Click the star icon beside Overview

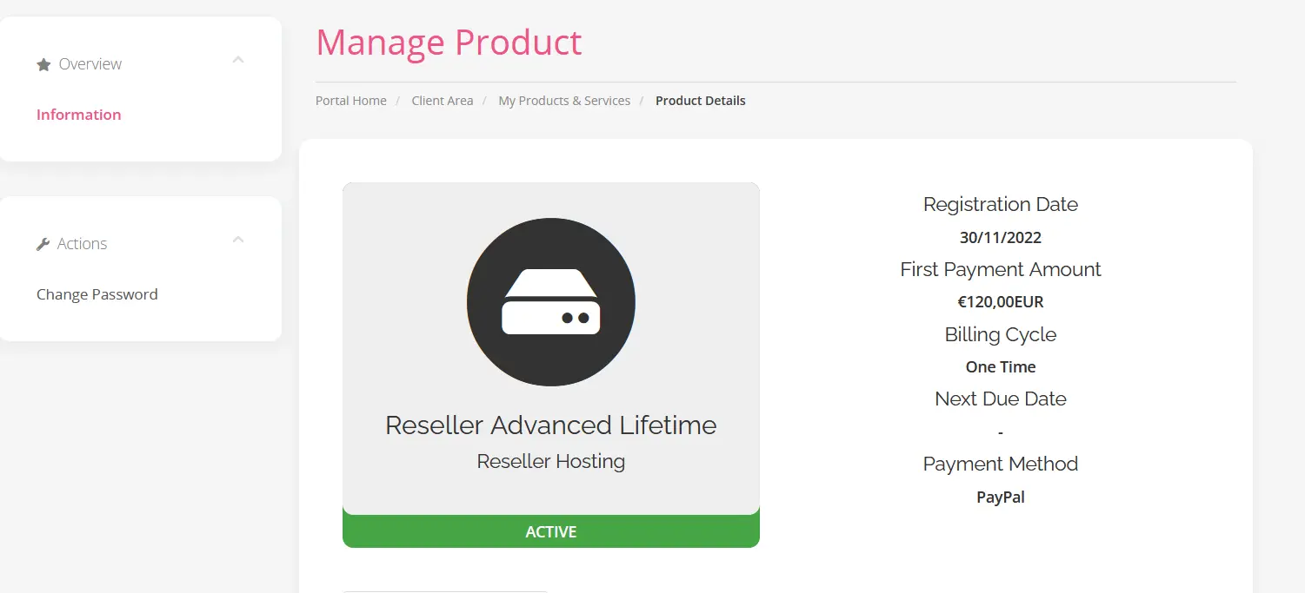tap(43, 65)
